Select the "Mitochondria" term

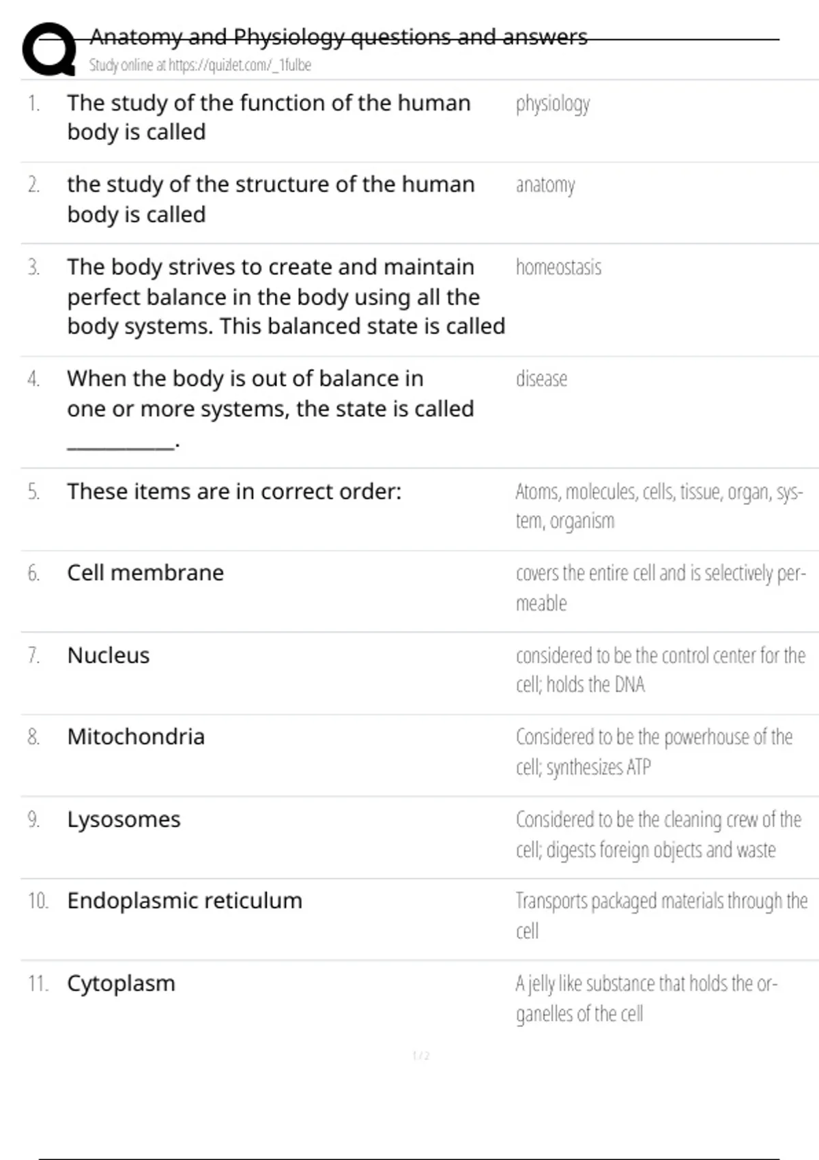[136, 737]
